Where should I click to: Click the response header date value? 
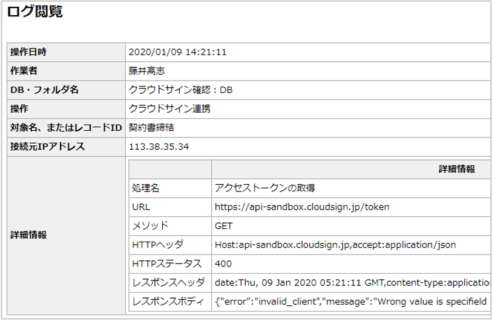pyautogui.click(x=352, y=283)
